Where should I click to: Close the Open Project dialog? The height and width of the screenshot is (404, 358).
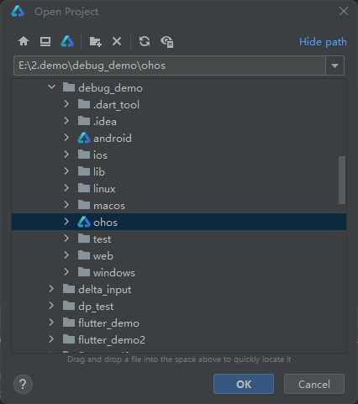click(x=344, y=11)
